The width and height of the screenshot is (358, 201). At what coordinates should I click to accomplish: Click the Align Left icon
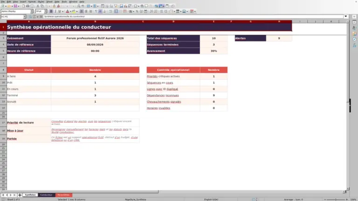tap(82, 11)
